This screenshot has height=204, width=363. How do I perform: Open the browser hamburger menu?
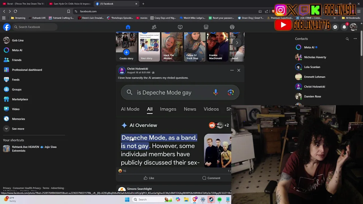[x=359, y=11]
